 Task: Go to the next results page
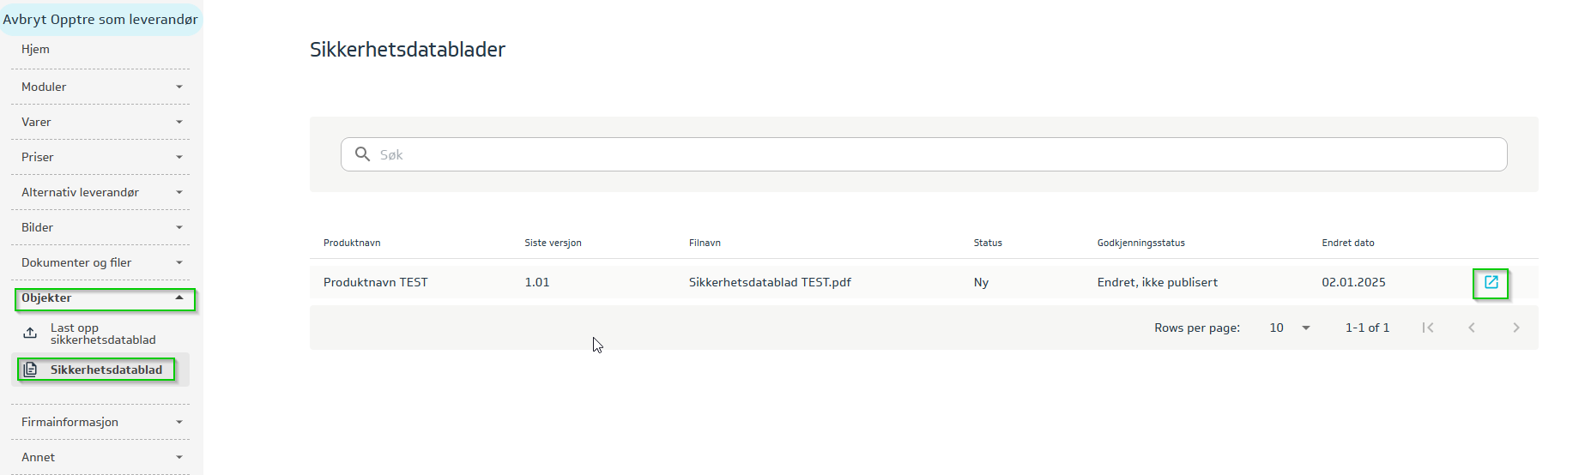[x=1515, y=328]
